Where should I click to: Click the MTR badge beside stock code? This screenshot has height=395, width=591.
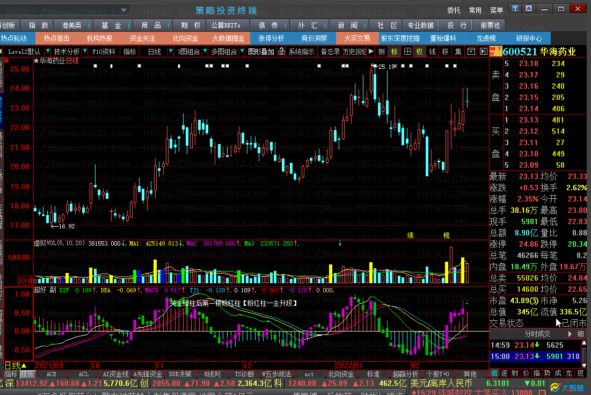click(495, 51)
